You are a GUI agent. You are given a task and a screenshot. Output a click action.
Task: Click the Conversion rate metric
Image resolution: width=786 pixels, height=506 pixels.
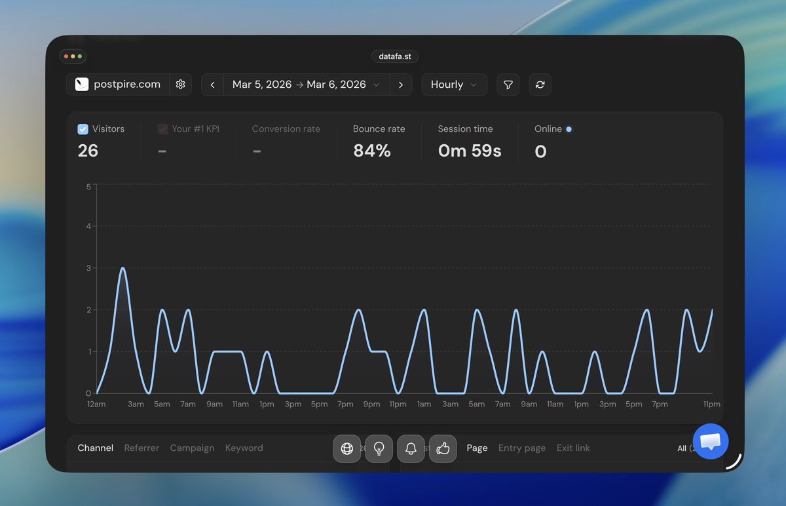pos(286,142)
